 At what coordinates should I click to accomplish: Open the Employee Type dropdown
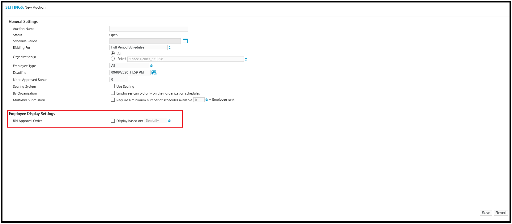tap(151, 66)
